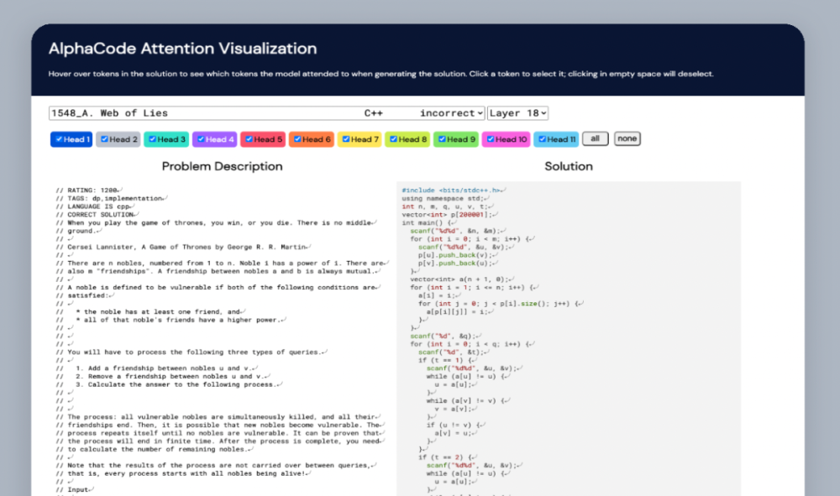Toggle the Head 3 checkbox
This screenshot has width=840, height=496.
click(152, 139)
